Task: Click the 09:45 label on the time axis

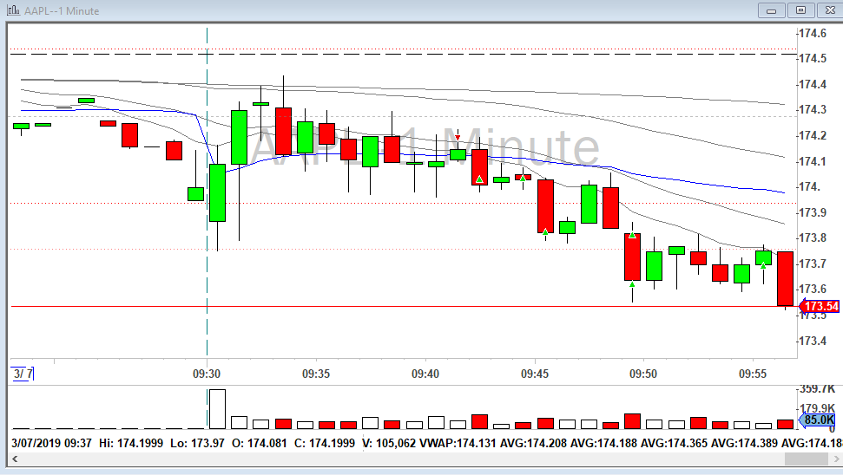Action: pyautogui.click(x=535, y=374)
